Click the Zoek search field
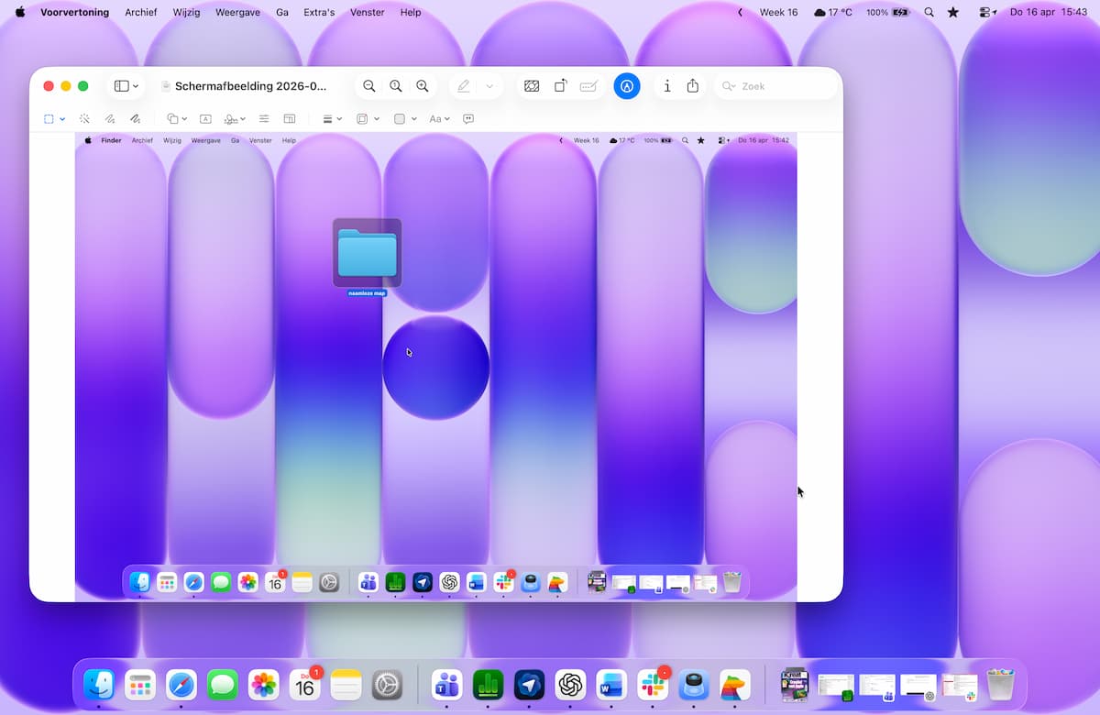The image size is (1100, 715). (776, 86)
